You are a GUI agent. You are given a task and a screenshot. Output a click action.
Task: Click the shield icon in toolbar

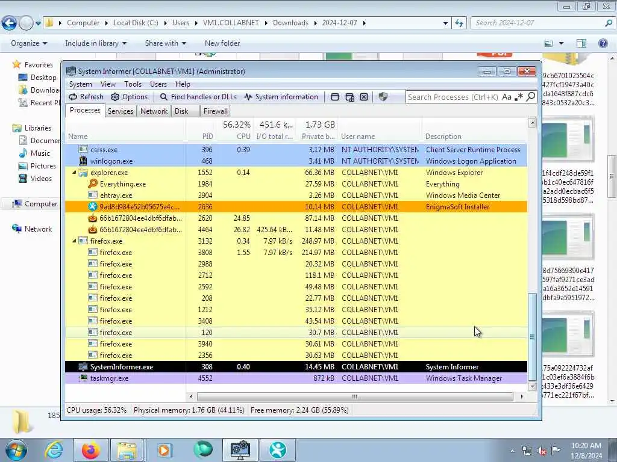click(x=383, y=97)
